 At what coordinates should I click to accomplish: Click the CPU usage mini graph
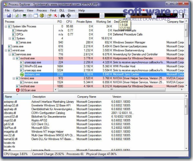coord(89,15)
